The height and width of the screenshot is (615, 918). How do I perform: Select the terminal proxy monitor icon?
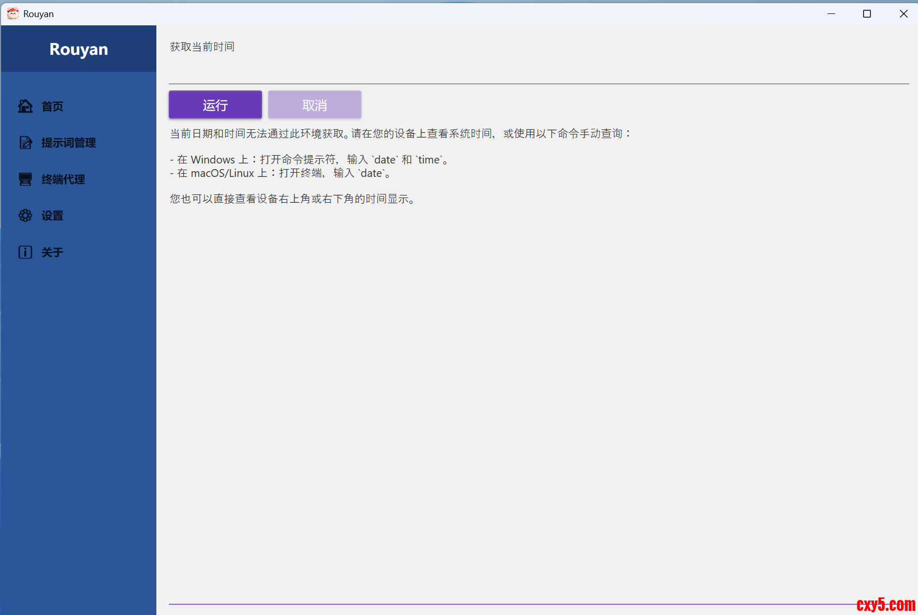[25, 179]
